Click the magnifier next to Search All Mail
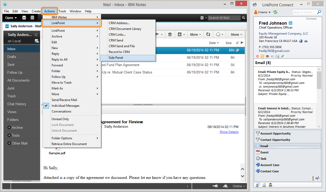 (243, 18)
